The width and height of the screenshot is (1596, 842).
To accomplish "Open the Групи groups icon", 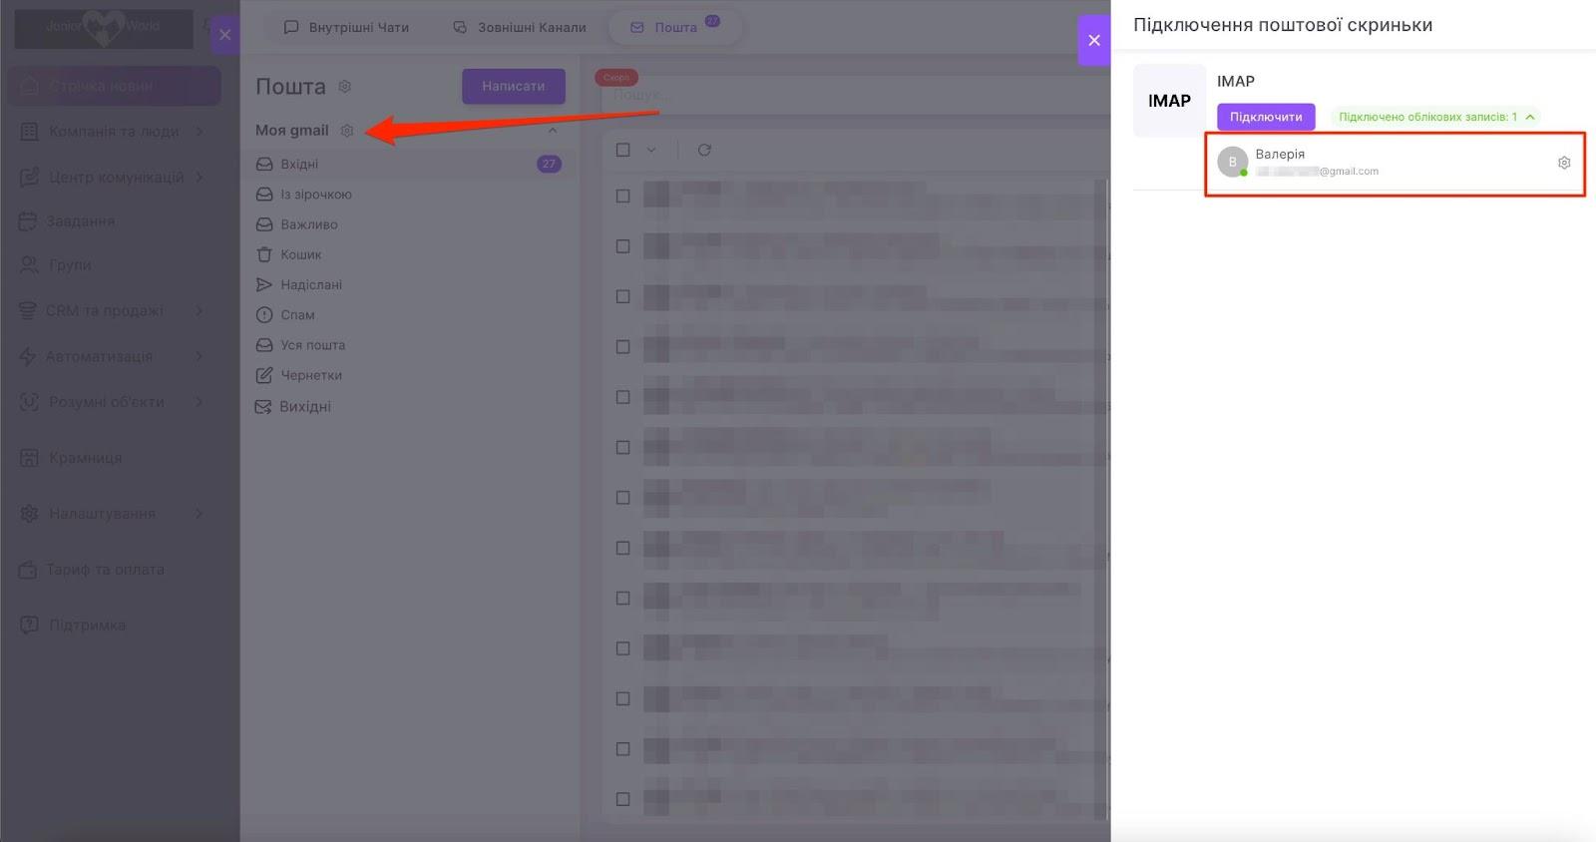I will [x=29, y=264].
